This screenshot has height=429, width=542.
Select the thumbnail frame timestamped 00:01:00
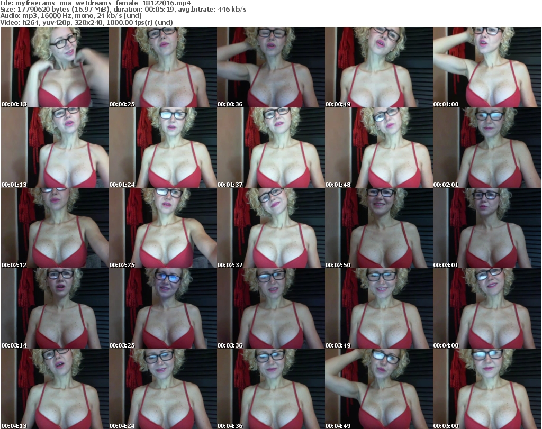(x=487, y=67)
